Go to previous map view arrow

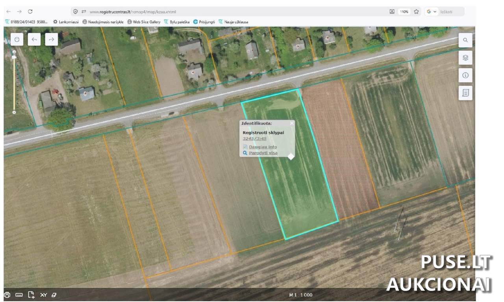tap(34, 39)
